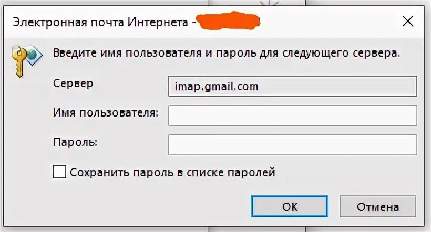Click the blue globe tag icon

(34, 56)
